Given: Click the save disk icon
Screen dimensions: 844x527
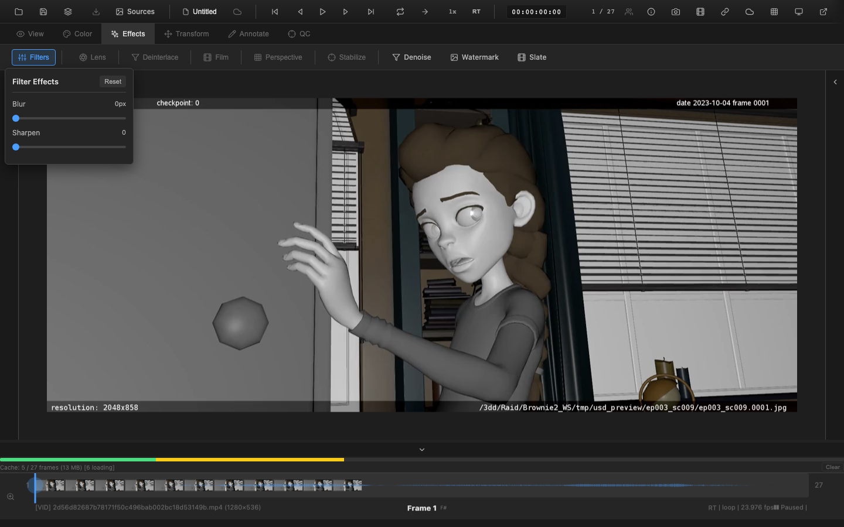Looking at the screenshot, I should (43, 12).
